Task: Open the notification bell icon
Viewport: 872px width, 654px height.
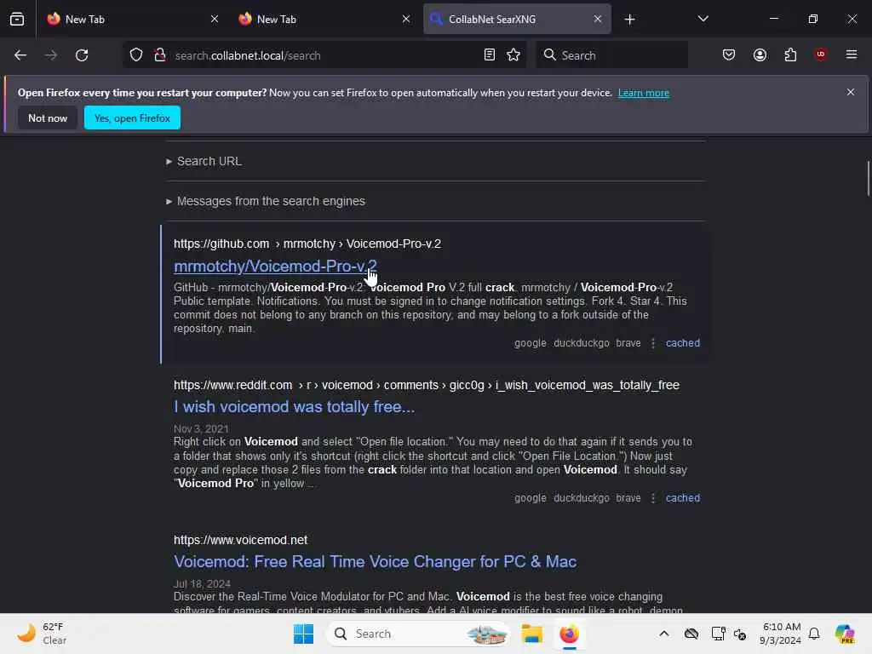Action: tap(814, 634)
